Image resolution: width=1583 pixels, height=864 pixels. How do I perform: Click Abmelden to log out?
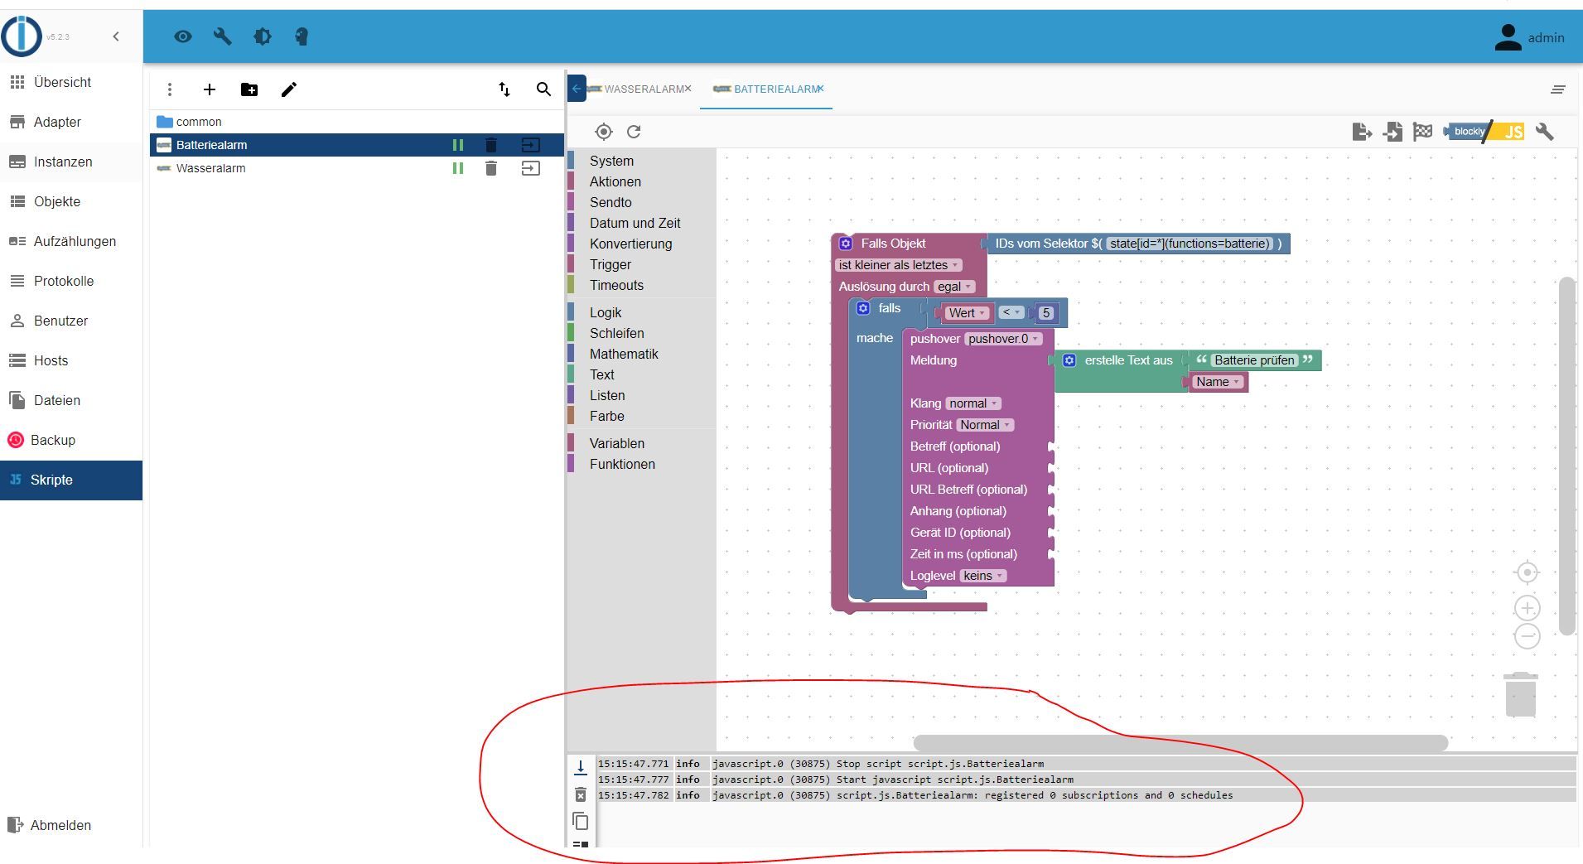(x=60, y=825)
